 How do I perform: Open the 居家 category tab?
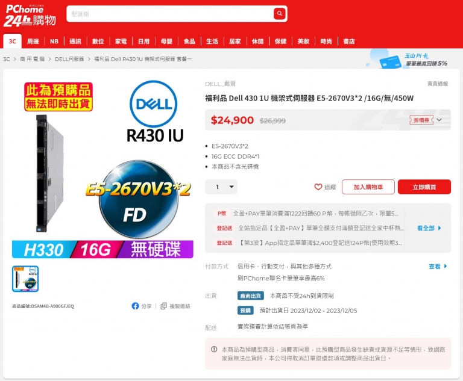pyautogui.click(x=235, y=42)
